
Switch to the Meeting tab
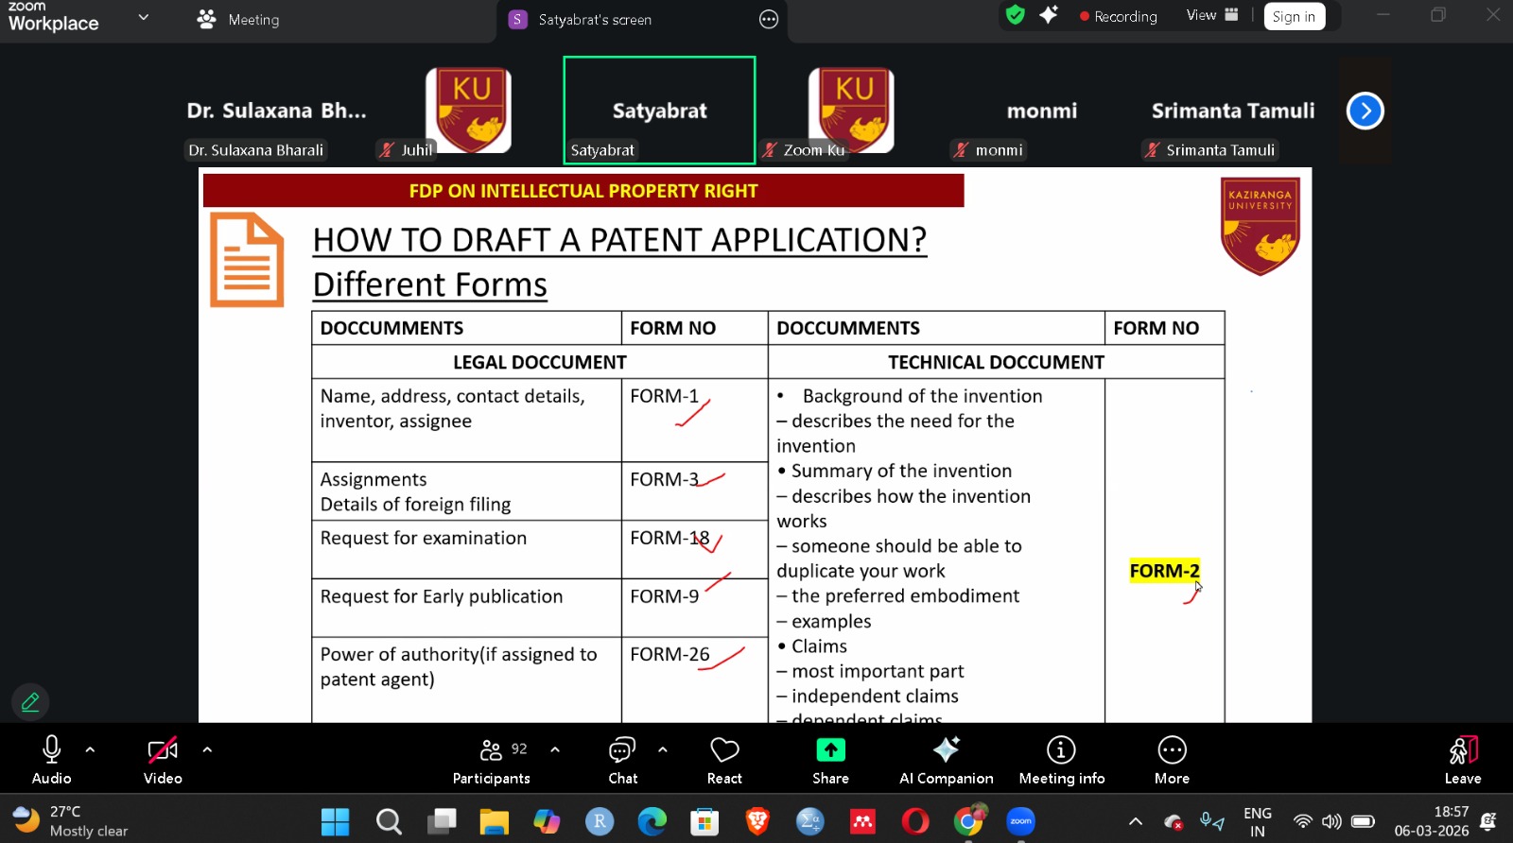pos(238,19)
